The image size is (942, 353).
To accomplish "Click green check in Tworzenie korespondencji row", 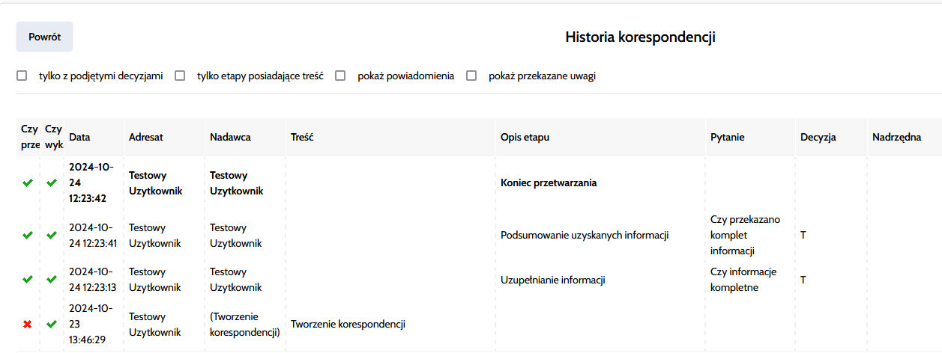I will click(52, 325).
